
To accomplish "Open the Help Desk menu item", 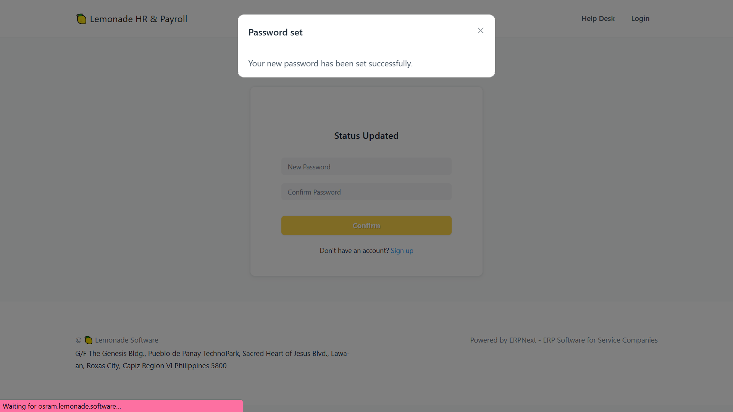I will [598, 18].
